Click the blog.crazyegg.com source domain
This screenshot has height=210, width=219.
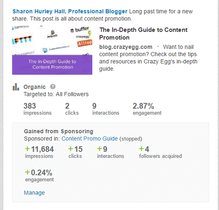pyautogui.click(x=126, y=47)
